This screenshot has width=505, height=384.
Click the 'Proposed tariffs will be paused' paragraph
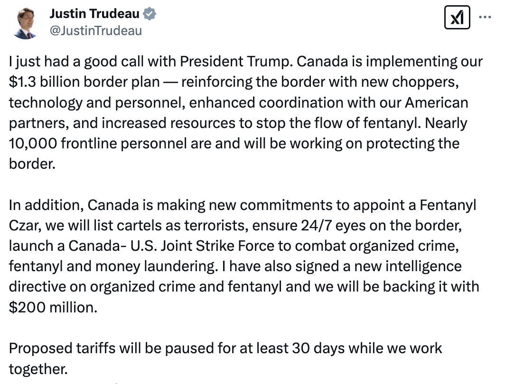point(225,358)
